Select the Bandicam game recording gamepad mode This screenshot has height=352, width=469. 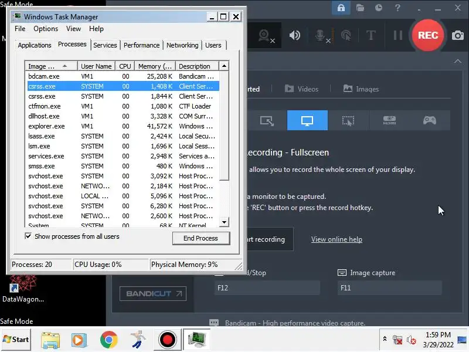coord(430,120)
